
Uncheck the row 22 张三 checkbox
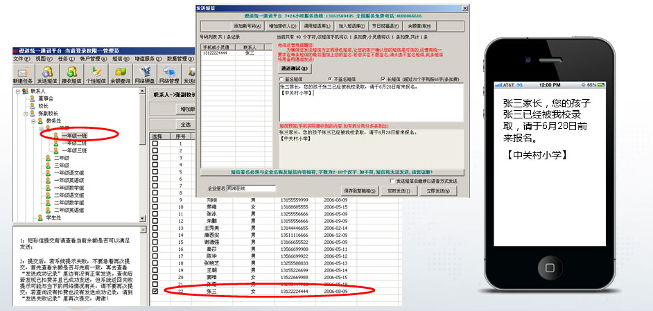(155, 292)
